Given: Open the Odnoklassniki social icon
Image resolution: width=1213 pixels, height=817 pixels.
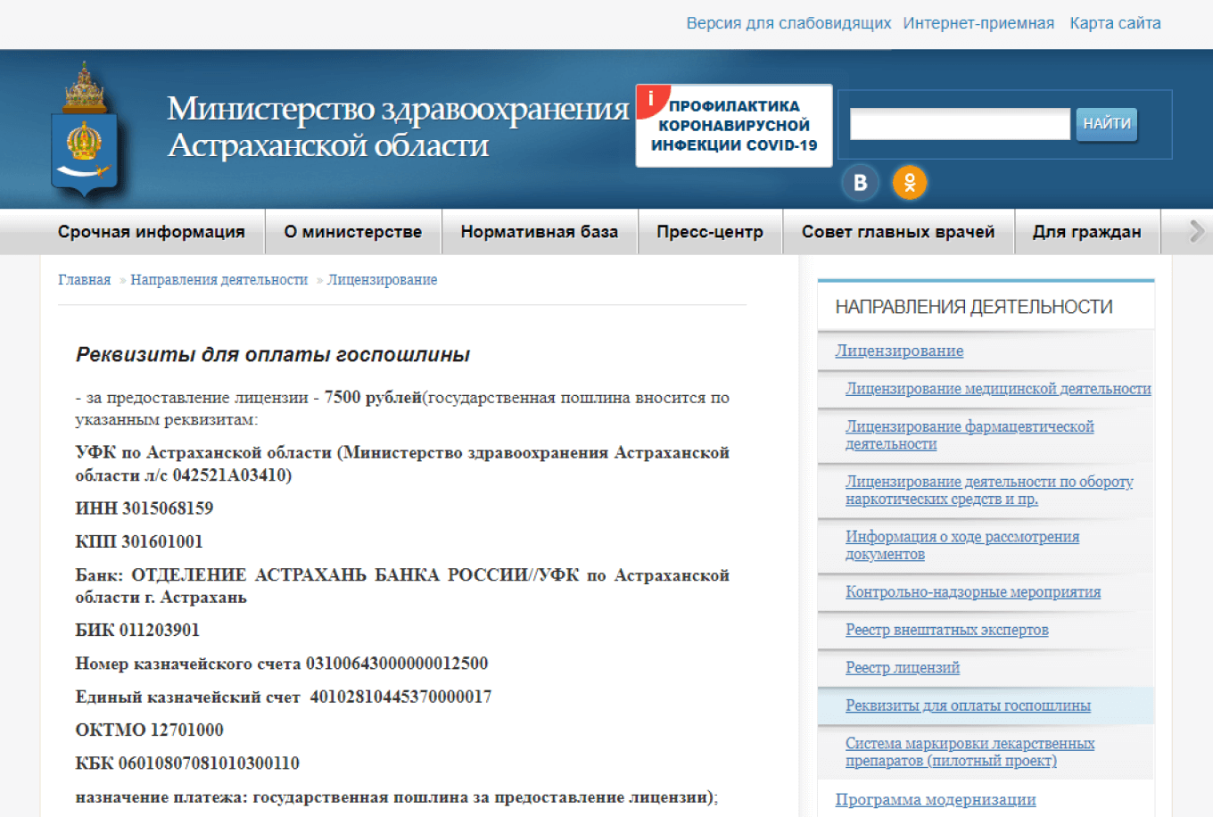Looking at the screenshot, I should [x=910, y=182].
